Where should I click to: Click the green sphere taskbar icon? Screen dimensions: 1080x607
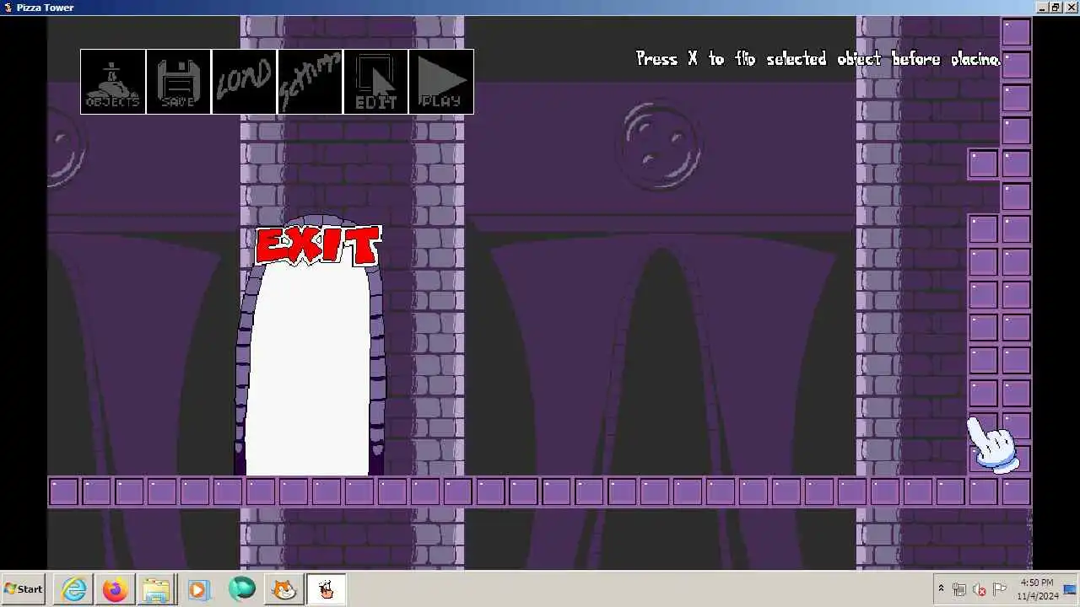[x=242, y=588]
